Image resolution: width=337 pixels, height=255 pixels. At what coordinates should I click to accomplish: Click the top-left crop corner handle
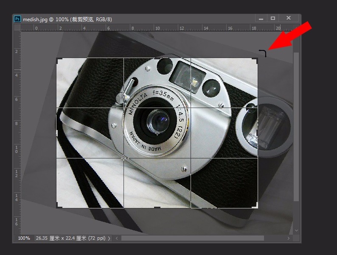coord(58,60)
